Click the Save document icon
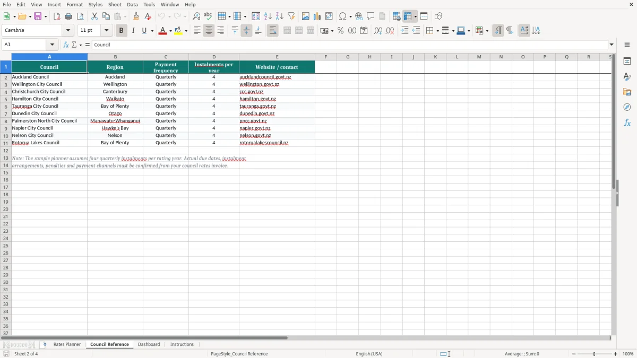The width and height of the screenshot is (637, 358). tap(38, 16)
